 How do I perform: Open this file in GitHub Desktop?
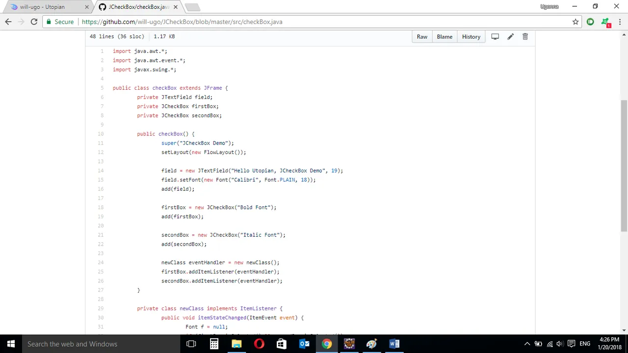click(x=495, y=37)
